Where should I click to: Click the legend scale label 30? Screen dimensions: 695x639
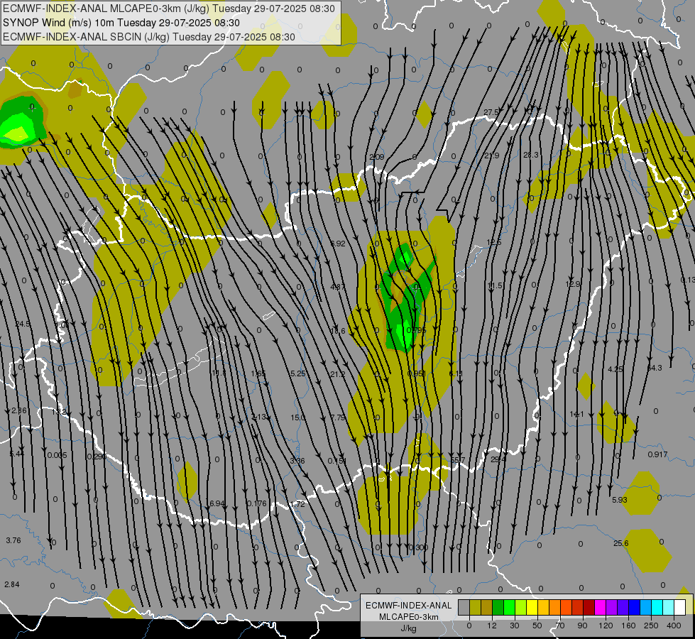click(x=514, y=626)
